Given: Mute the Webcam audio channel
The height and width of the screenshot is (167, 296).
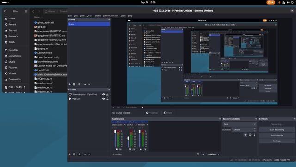Looking at the screenshot, I should coord(141,149).
